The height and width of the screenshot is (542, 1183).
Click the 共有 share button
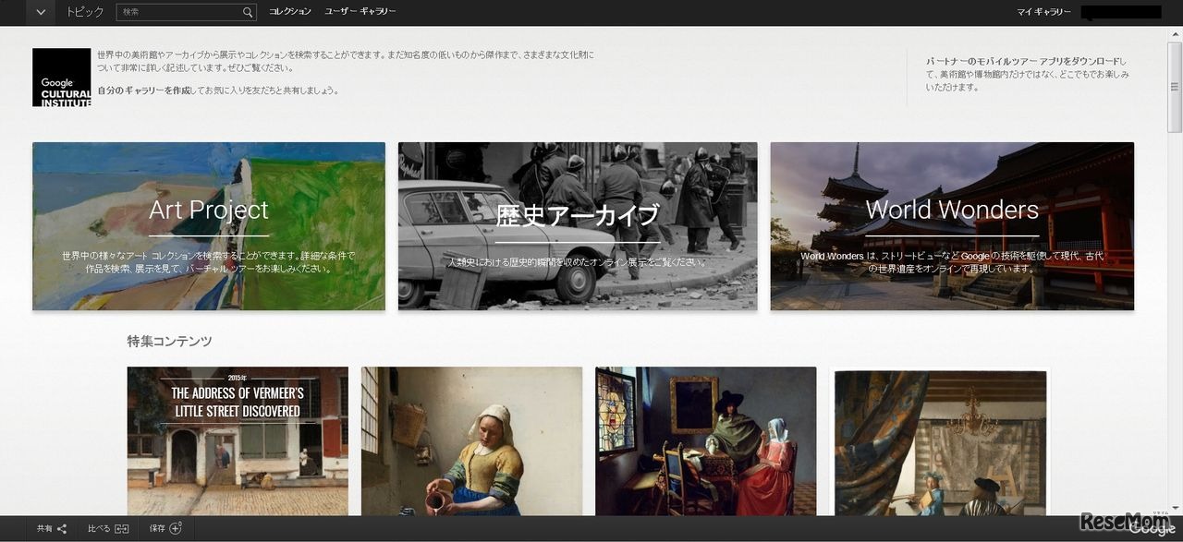coord(52,529)
